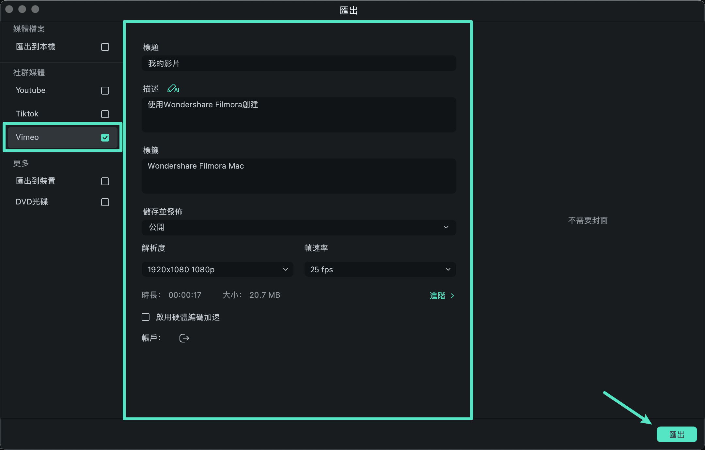Click the 儲存並發佈 label

[x=163, y=212]
